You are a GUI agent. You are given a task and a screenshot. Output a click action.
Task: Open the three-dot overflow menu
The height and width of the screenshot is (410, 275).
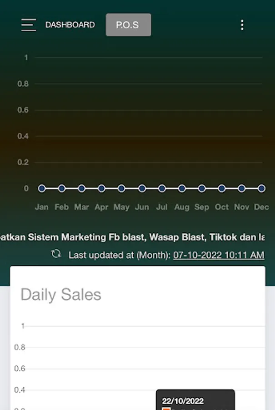point(242,25)
